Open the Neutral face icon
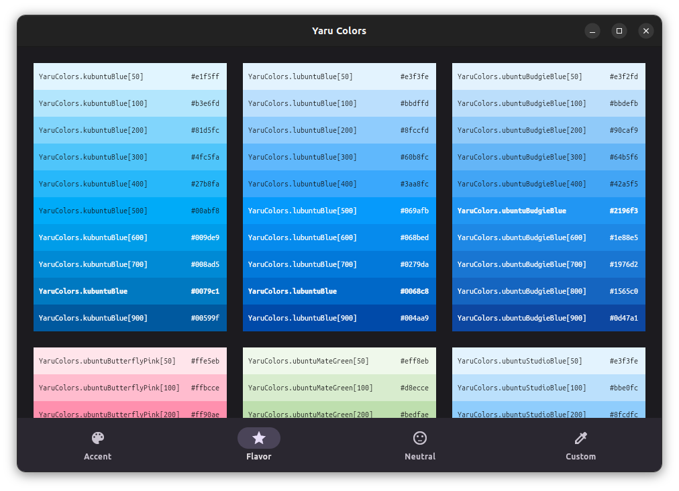Viewport: 679px width, 491px height. [x=420, y=438]
